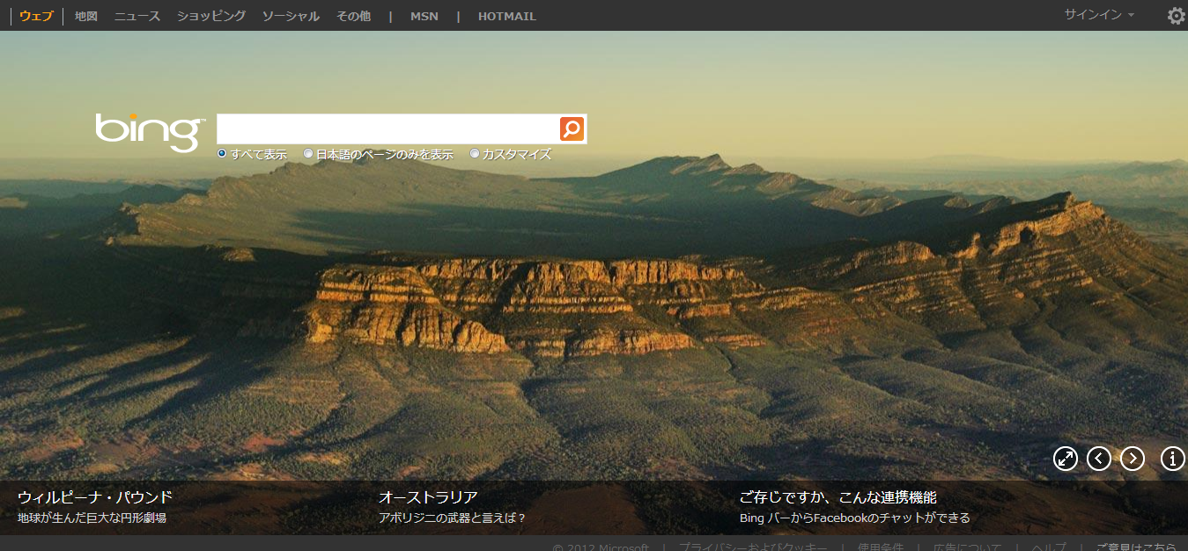Click the Bing logo
The image size is (1188, 551).
(x=150, y=131)
